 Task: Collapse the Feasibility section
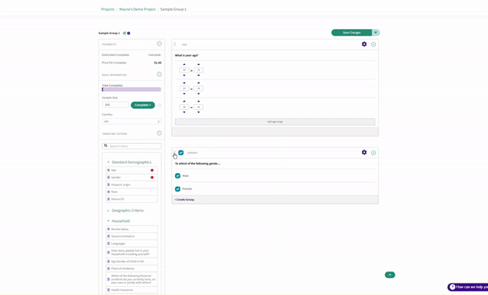tap(159, 44)
